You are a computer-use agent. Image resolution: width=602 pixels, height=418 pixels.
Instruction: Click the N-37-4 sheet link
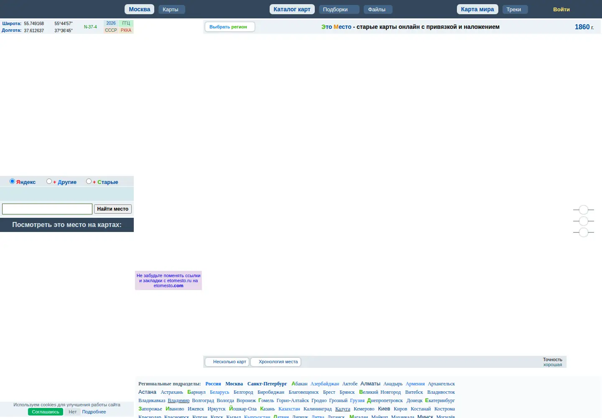[90, 27]
